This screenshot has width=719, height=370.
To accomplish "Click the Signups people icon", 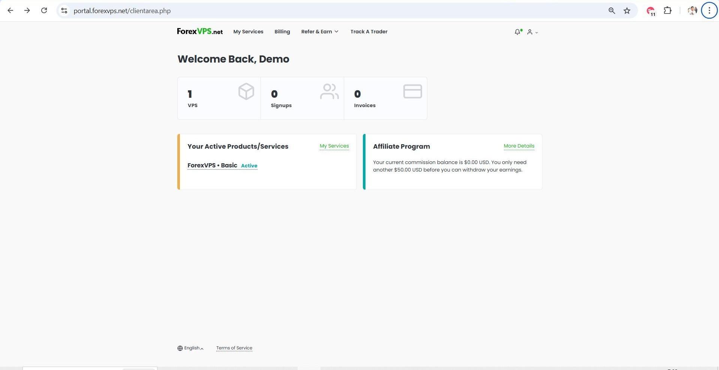I will click(330, 91).
